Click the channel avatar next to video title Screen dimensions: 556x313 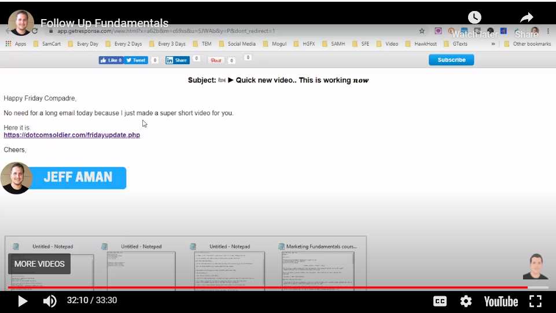[x=21, y=23]
